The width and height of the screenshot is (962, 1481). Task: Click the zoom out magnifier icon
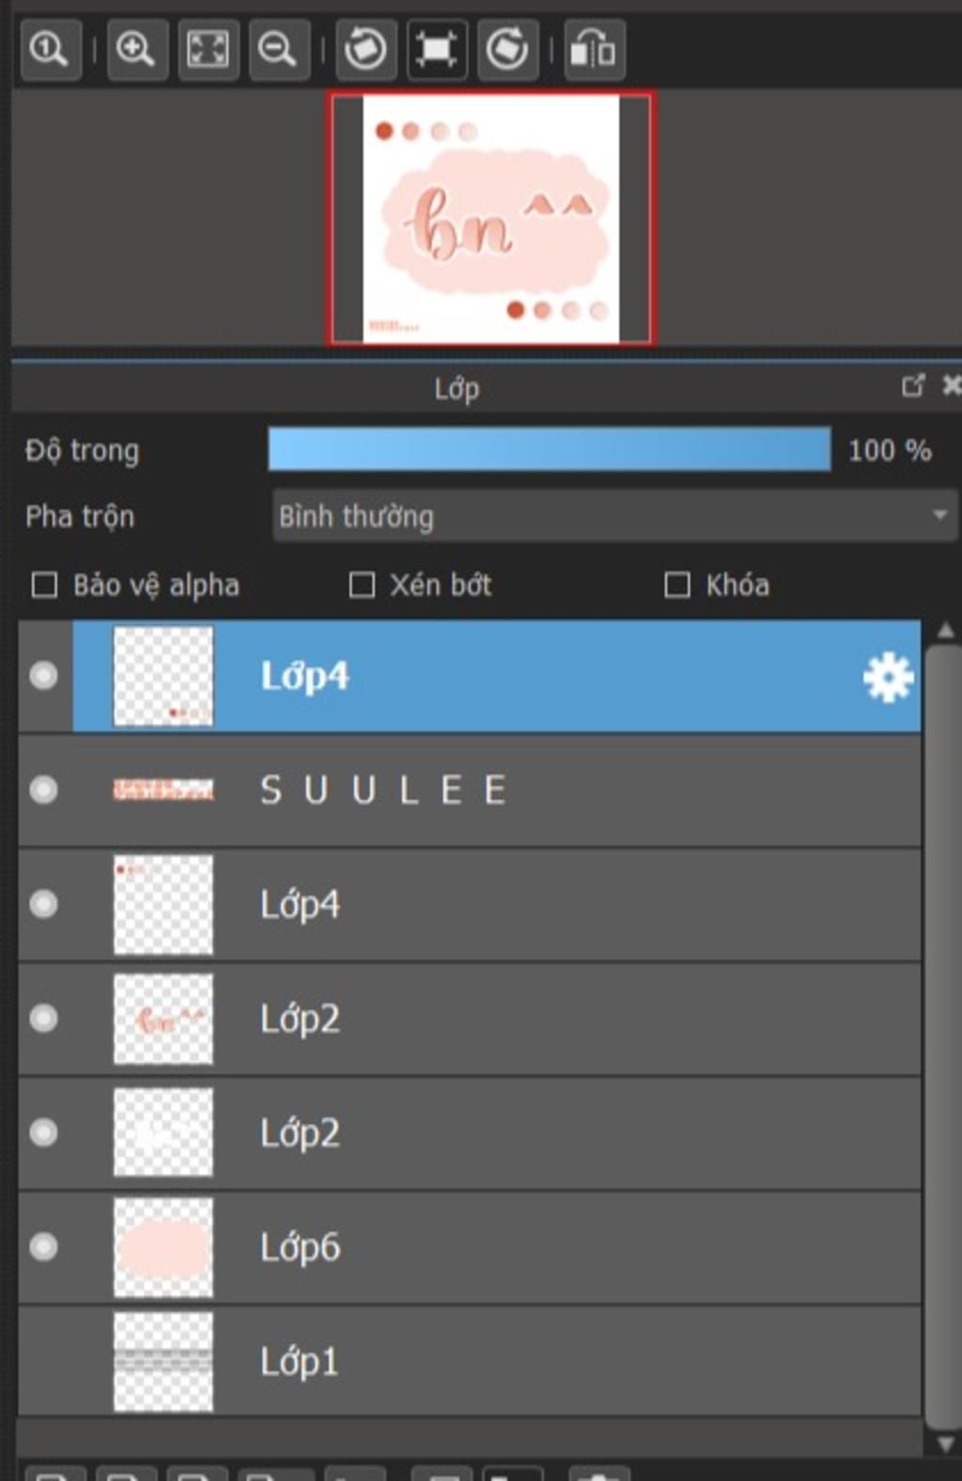(278, 49)
